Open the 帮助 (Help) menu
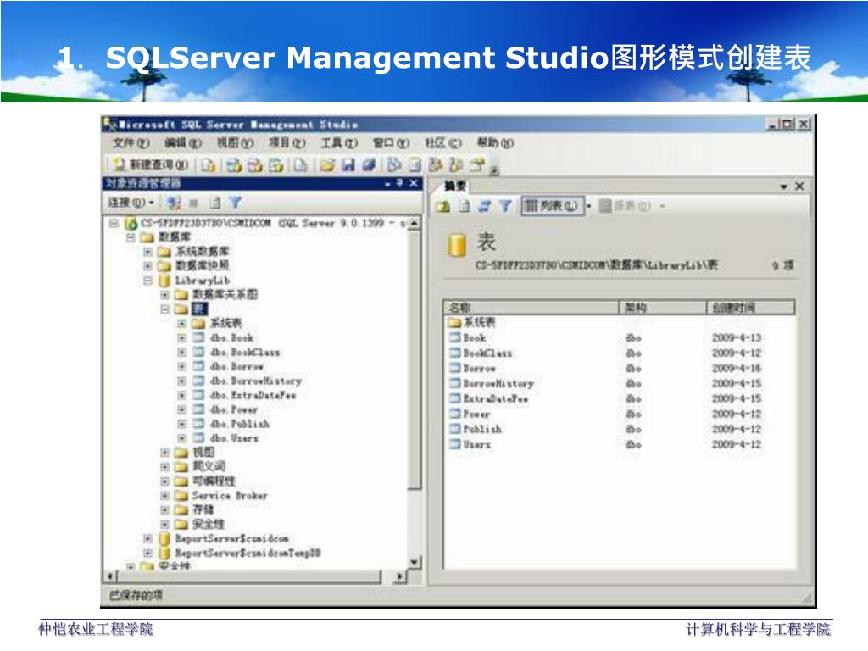This screenshot has height=651, width=868. coord(495,142)
